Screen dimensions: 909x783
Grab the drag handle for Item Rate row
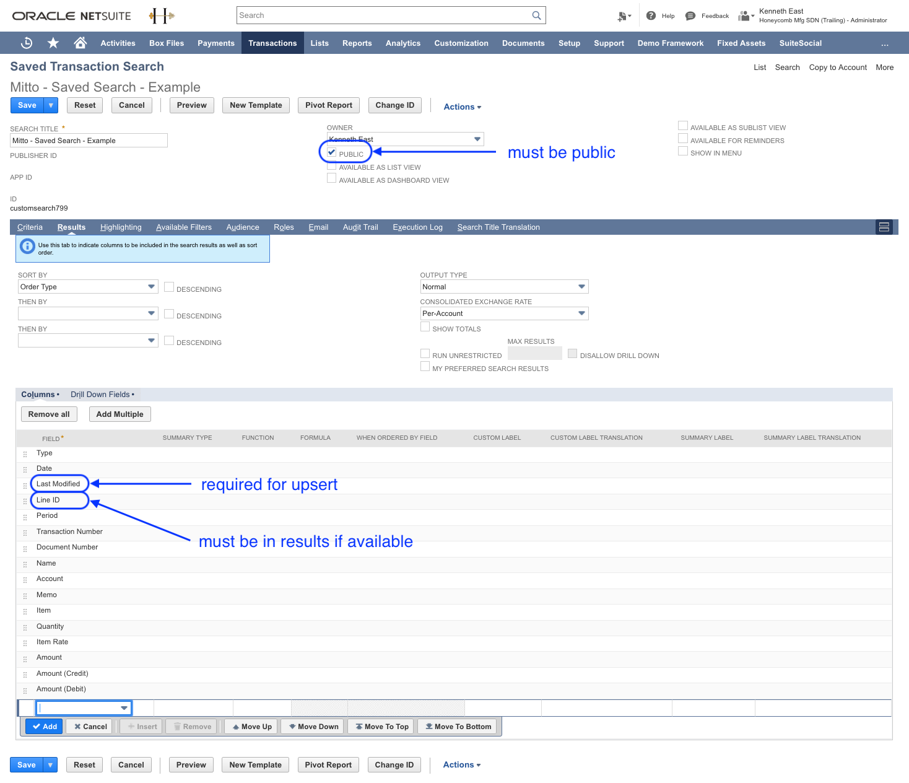pyautogui.click(x=25, y=643)
